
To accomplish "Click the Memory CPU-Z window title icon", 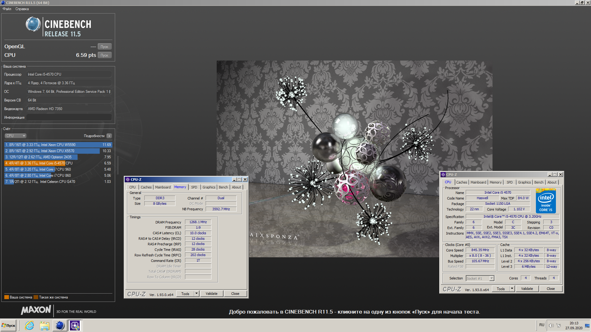I will click(128, 180).
